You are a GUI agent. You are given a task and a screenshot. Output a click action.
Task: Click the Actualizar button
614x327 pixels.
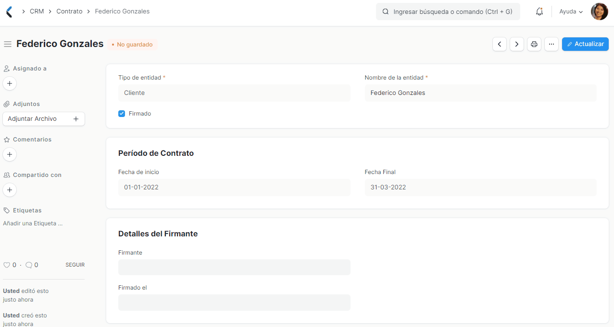pyautogui.click(x=585, y=44)
